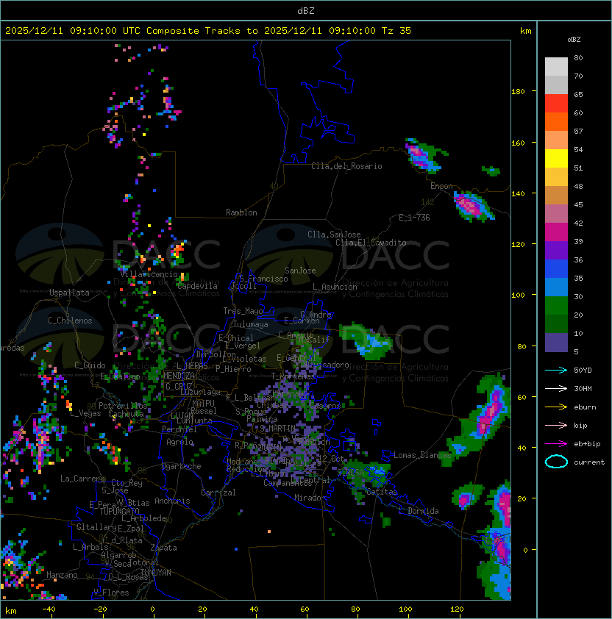Click the Rambion place label
This screenshot has width=612, height=619.
tap(241, 212)
